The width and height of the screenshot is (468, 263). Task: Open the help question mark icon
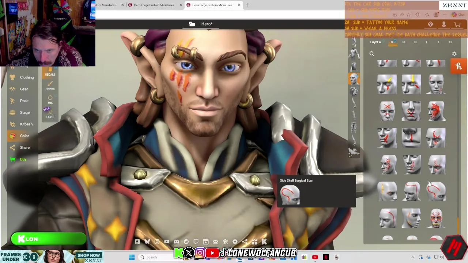(x=430, y=24)
